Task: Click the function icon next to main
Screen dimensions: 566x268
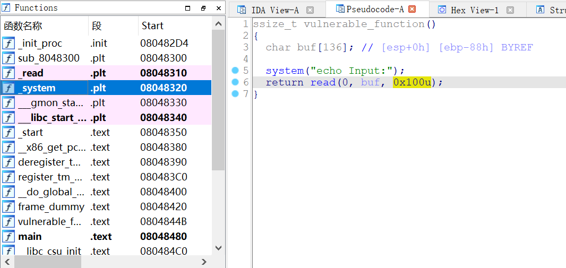Action: point(8,237)
